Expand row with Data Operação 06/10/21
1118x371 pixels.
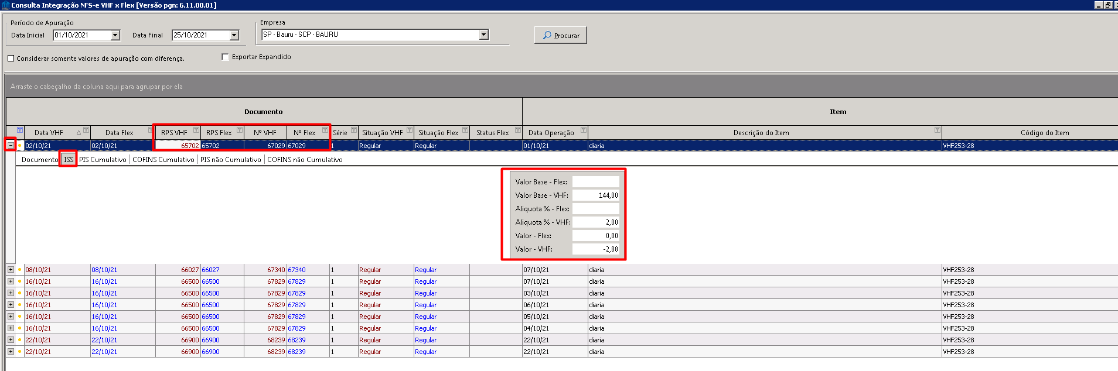(11, 305)
